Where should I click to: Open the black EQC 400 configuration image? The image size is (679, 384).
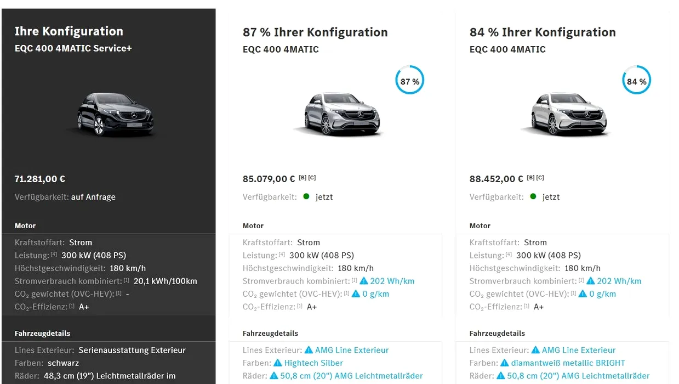click(115, 114)
